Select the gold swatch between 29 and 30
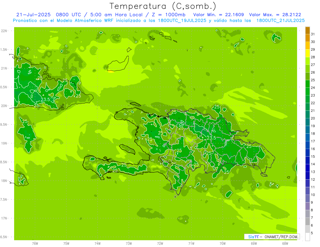 point(307,46)
